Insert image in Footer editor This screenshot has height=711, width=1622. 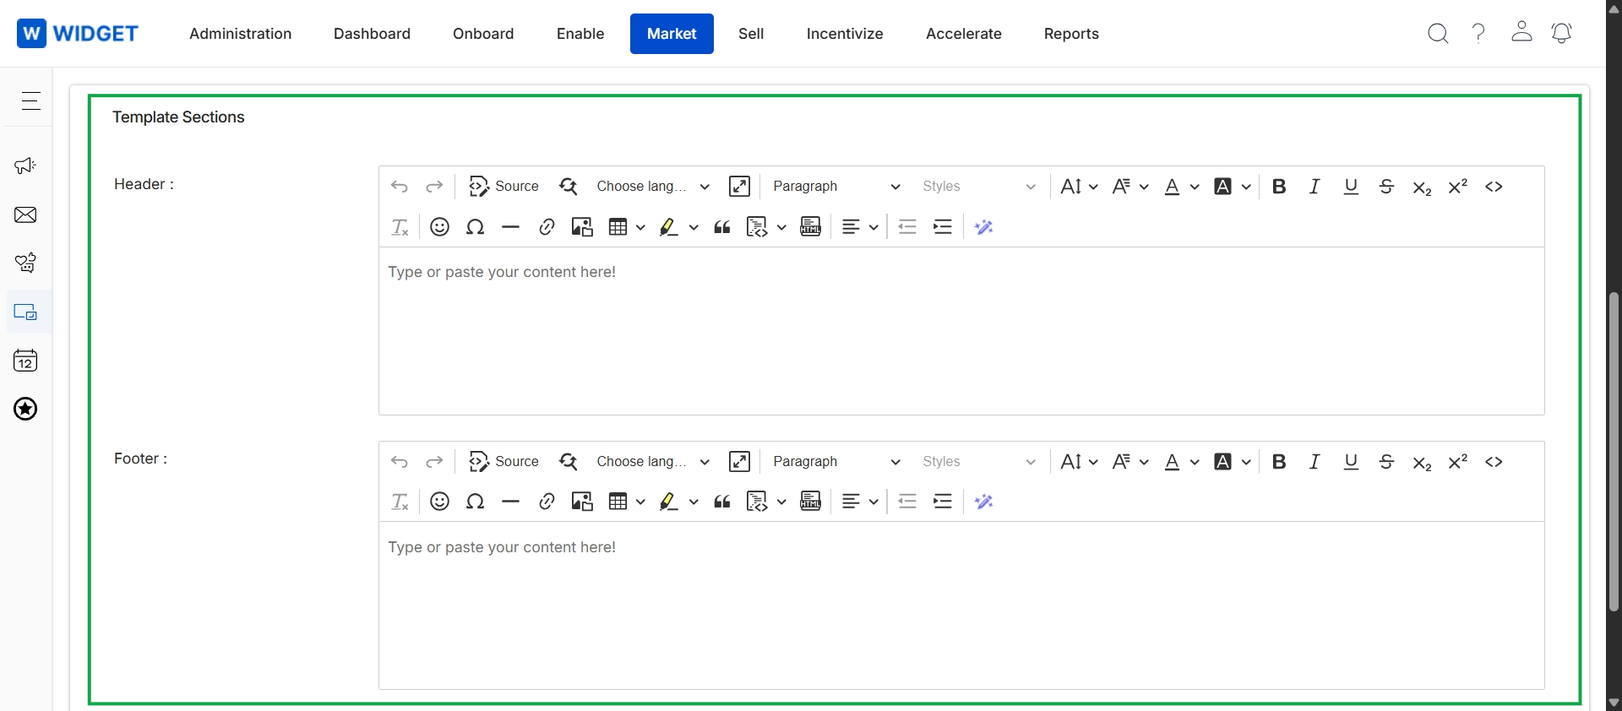coord(582,502)
